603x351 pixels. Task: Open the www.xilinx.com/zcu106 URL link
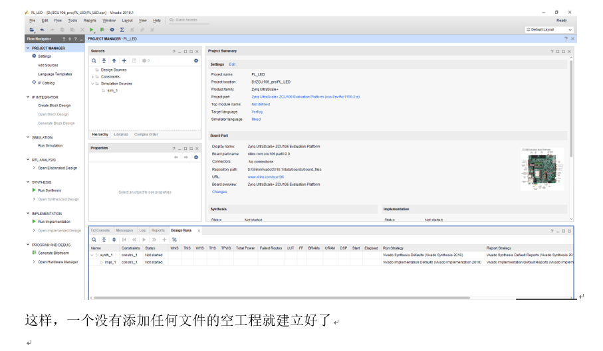pos(266,177)
